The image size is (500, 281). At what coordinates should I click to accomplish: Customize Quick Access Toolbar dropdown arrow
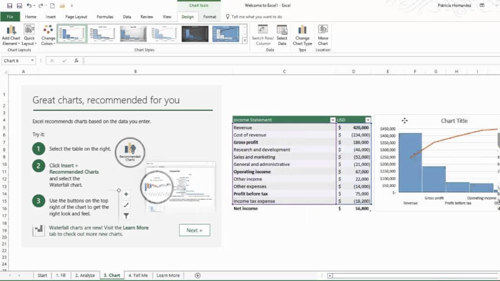pos(72,6)
